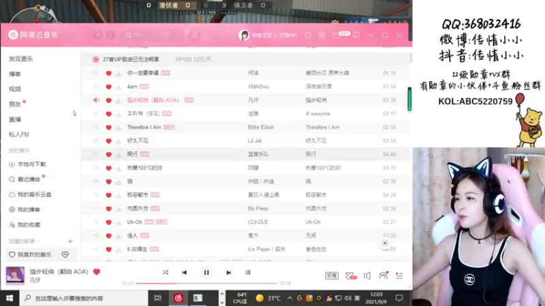This screenshot has height=306, width=545.
Task: Unlike song 热爱105°C的你 heart
Action: point(108,168)
